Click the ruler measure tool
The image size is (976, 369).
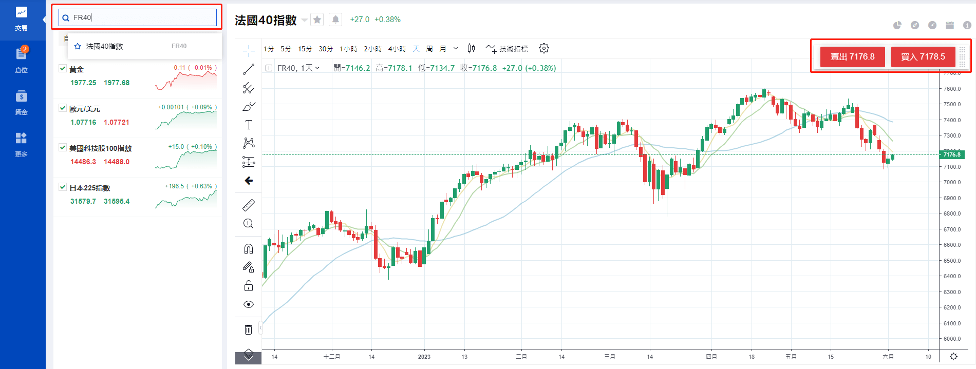(x=249, y=205)
